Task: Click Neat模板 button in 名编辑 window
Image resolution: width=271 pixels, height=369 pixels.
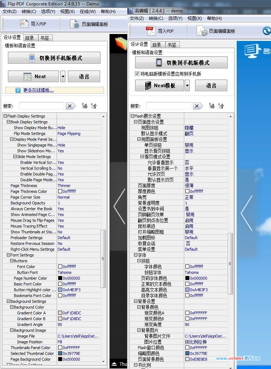Action: point(160,85)
